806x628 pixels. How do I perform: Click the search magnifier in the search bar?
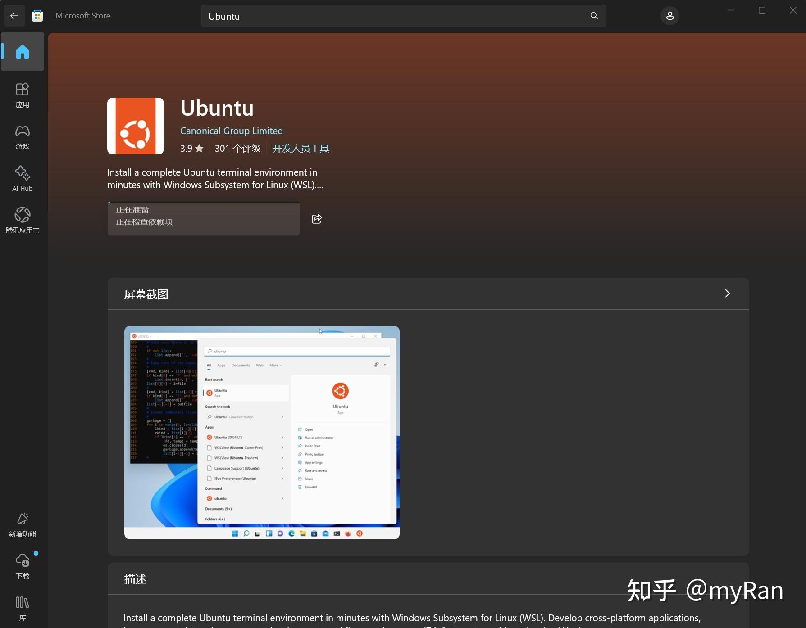[x=594, y=16]
